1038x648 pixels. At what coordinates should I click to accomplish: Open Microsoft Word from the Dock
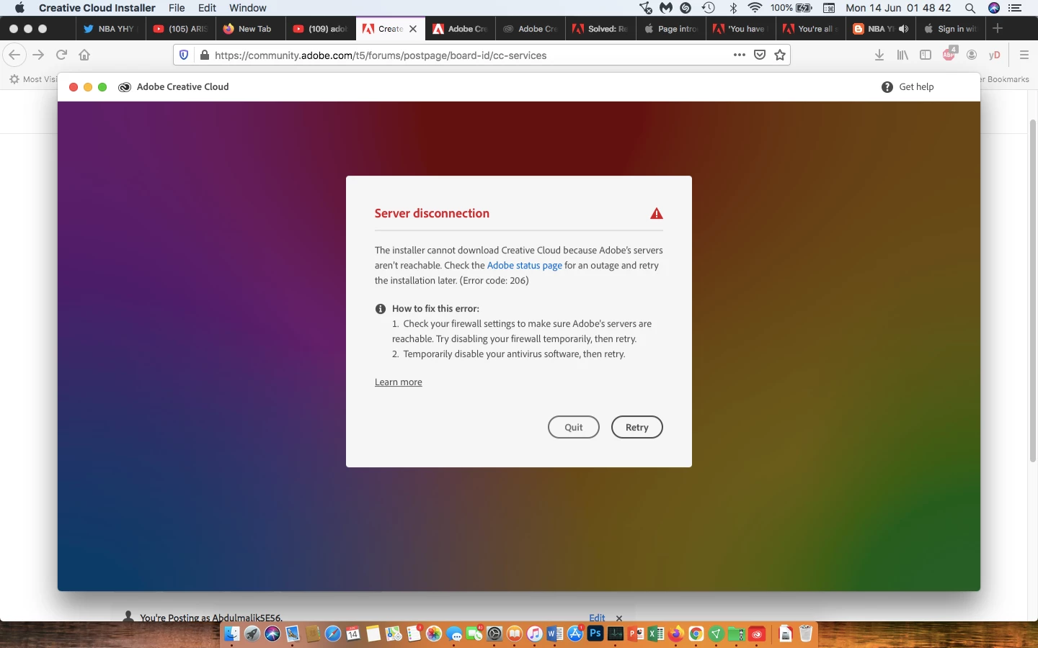[554, 634]
